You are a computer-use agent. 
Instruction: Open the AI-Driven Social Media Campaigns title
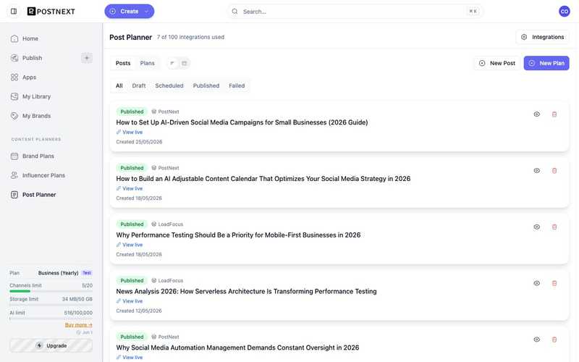[242, 122]
